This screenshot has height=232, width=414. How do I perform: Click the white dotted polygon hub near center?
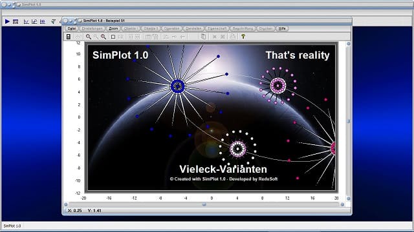238,149
